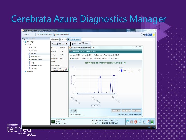Image resolution: width=186 pixels, height=140 pixels.
Task: Click the zoom in magnifier icon
Action: (x=75, y=111)
